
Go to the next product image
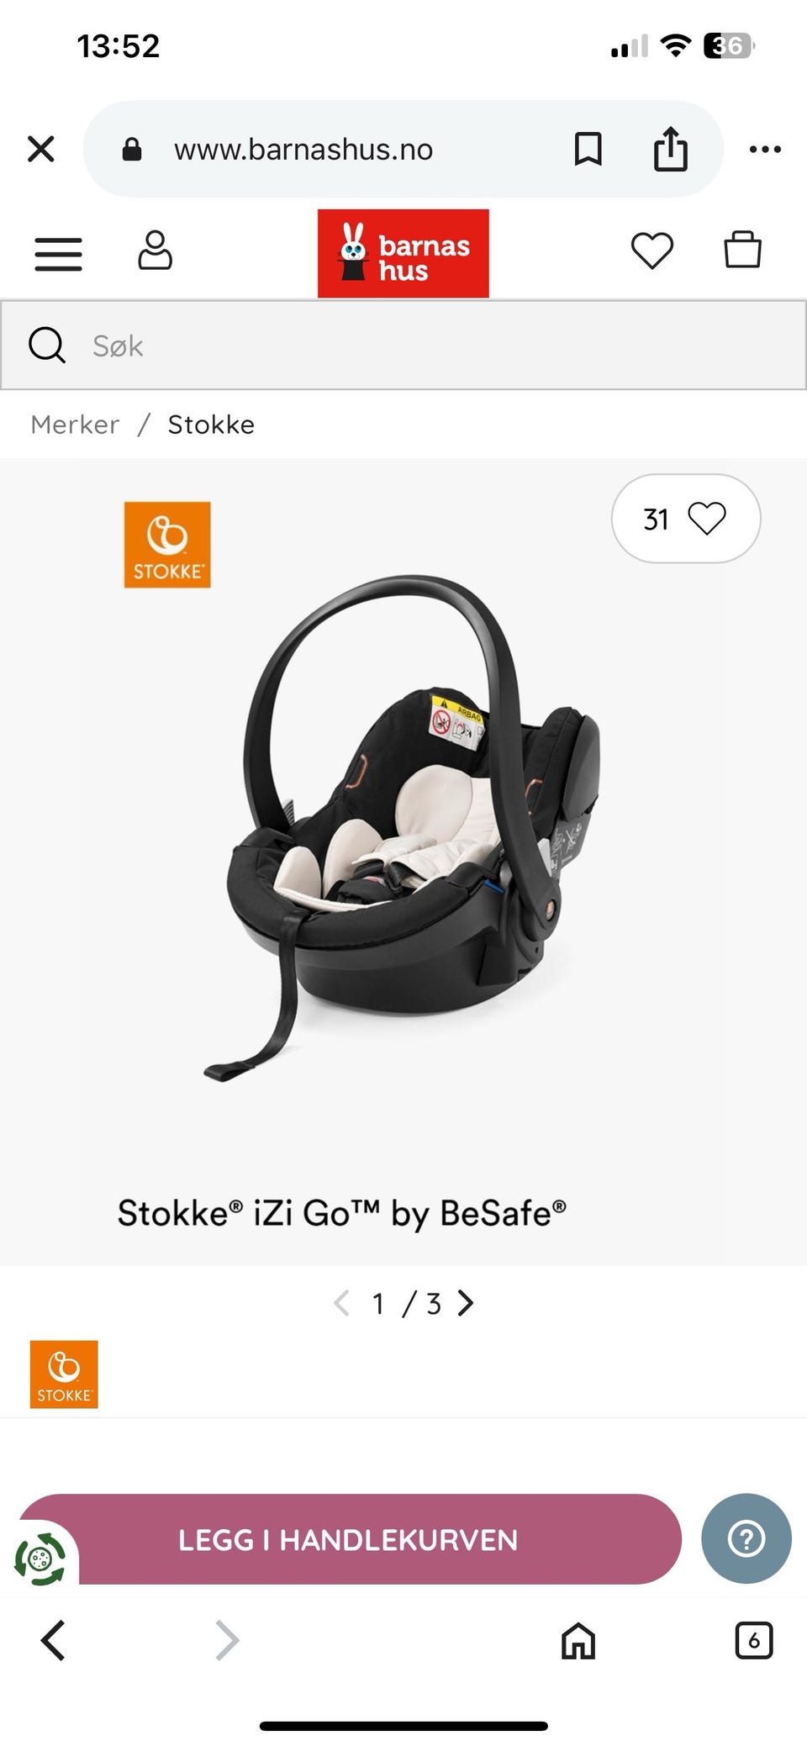[465, 1303]
